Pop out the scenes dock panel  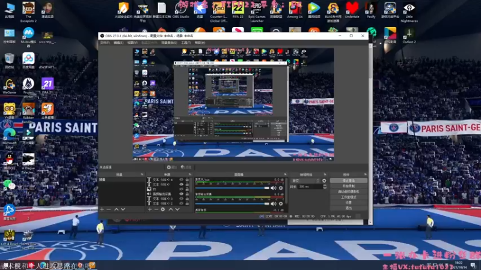tap(142, 175)
